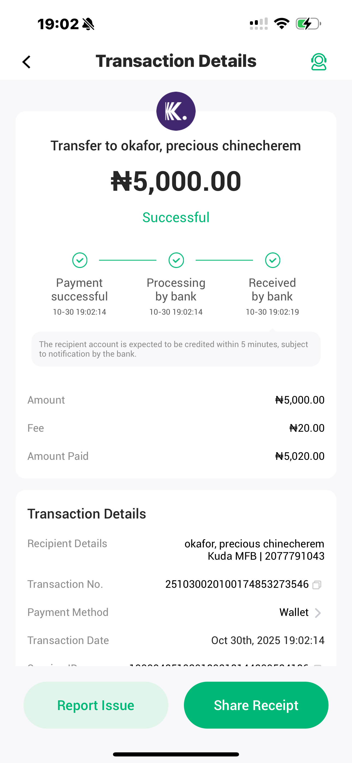Screen dimensions: 352x763
Task: Tap the back arrow icon
Action: [27, 62]
